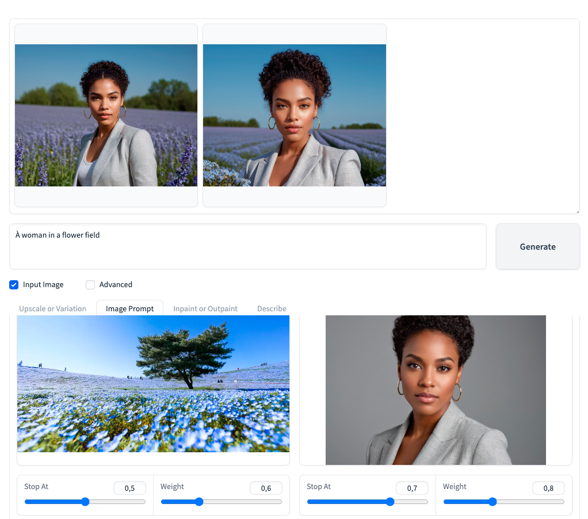Enable the Advanced checkbox
The height and width of the screenshot is (519, 588).
tap(90, 285)
